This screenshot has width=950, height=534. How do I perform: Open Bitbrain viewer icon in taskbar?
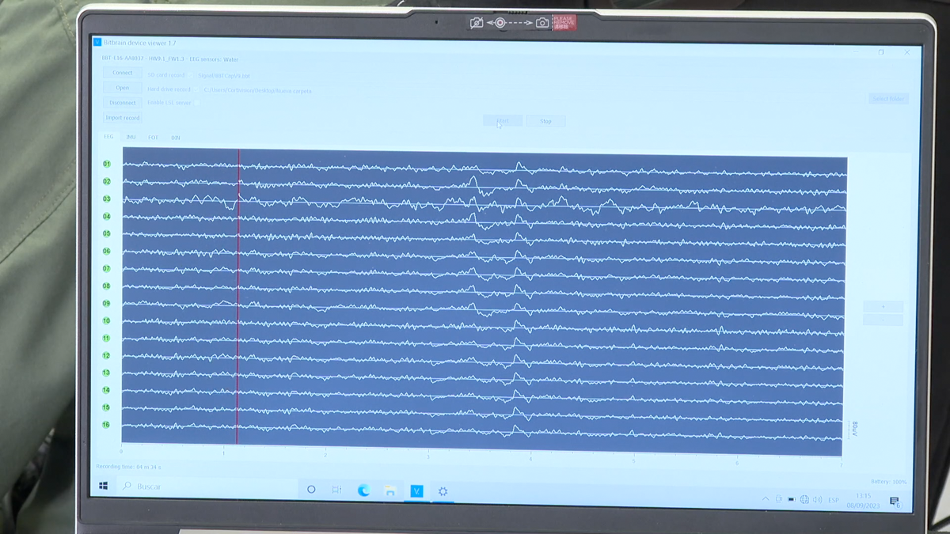416,490
